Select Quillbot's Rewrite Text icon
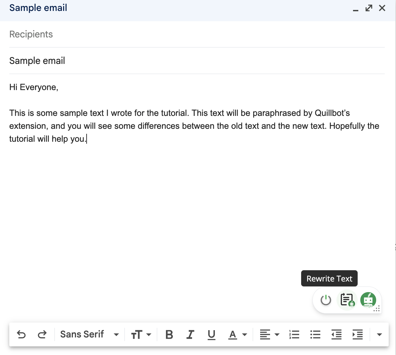Screen dimensions: 396x355 (347, 300)
